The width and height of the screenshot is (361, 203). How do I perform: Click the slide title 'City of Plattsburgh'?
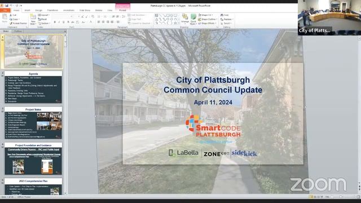(213, 80)
